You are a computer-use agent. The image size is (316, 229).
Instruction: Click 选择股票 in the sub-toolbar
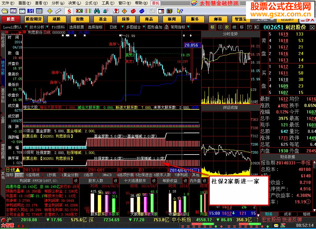point(77,27)
